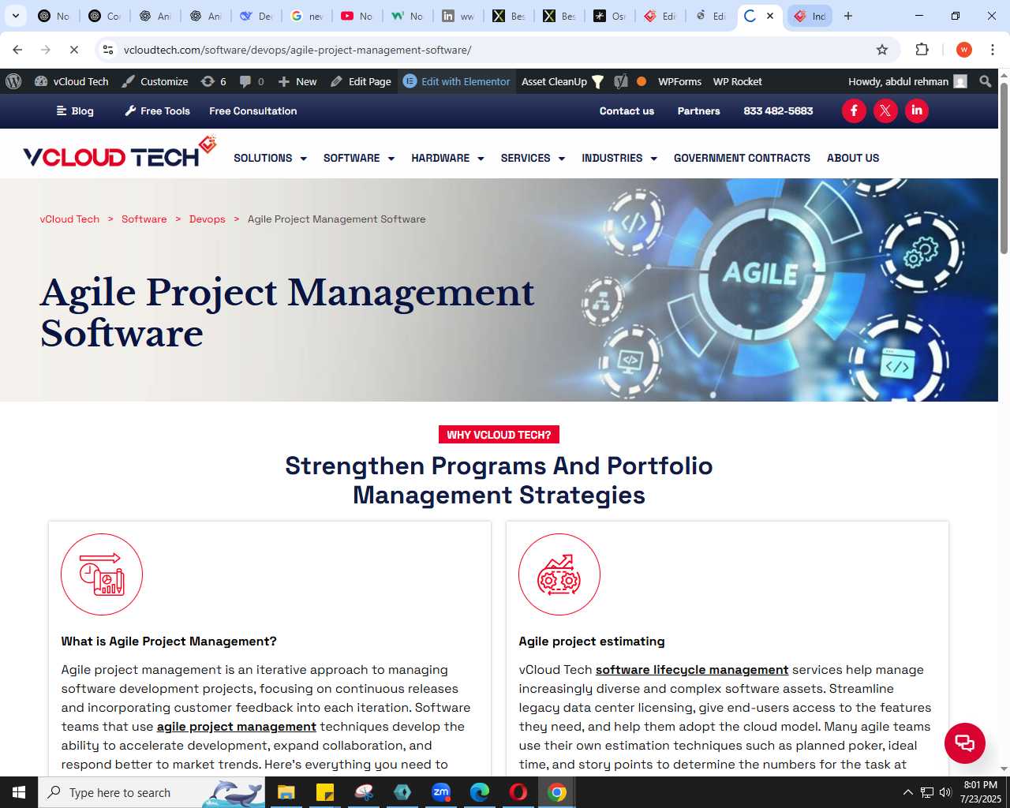Open Asset CleanUp in the admin bar
Screen dimensions: 1010x808
point(562,81)
